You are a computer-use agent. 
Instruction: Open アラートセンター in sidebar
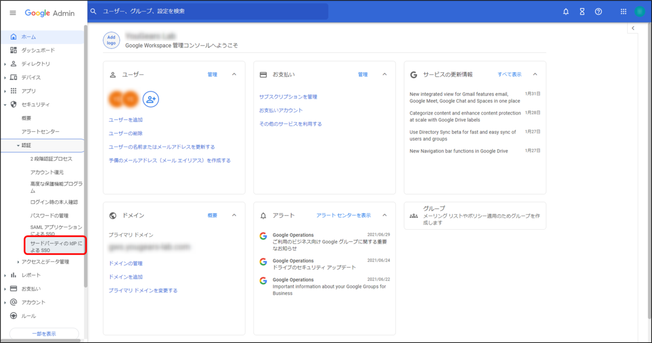click(x=40, y=131)
